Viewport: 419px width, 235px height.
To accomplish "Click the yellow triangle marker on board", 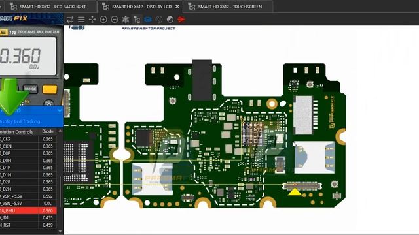I will (295, 192).
